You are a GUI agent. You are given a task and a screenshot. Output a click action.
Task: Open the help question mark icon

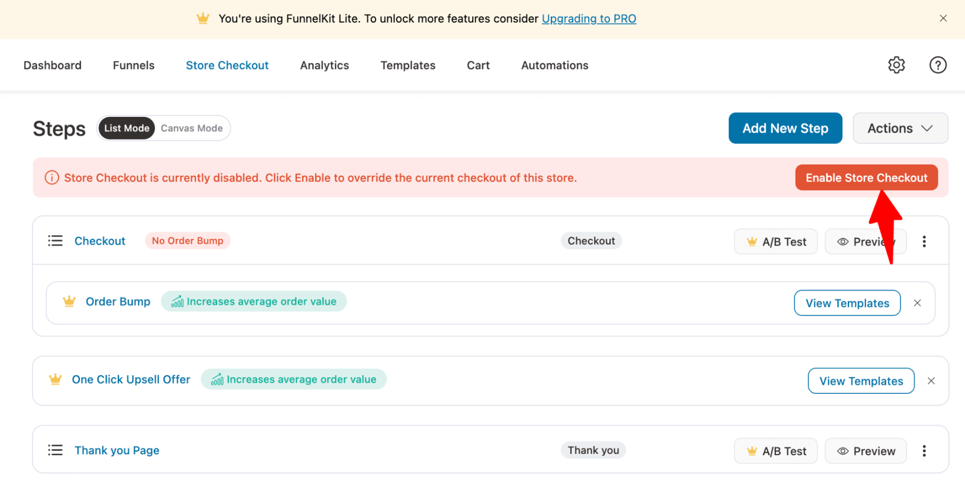(x=937, y=65)
